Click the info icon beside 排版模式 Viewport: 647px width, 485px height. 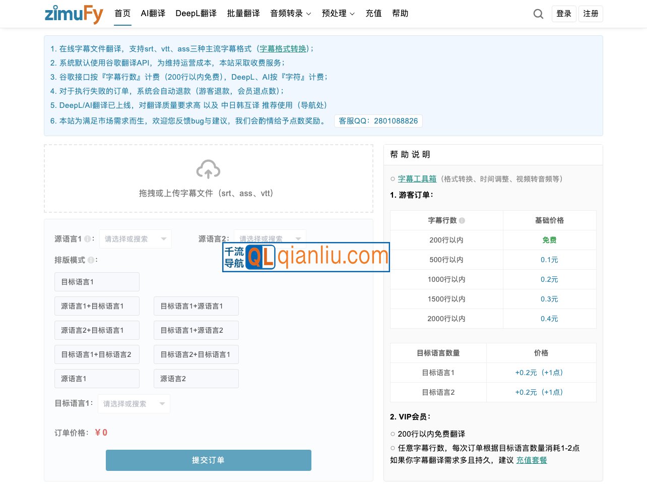coord(91,260)
